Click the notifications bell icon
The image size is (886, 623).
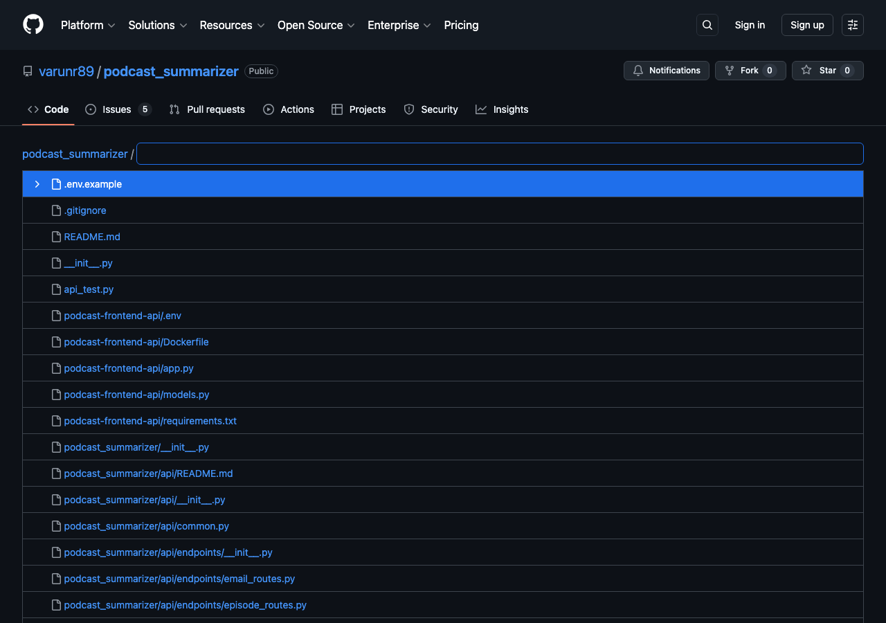pos(638,70)
